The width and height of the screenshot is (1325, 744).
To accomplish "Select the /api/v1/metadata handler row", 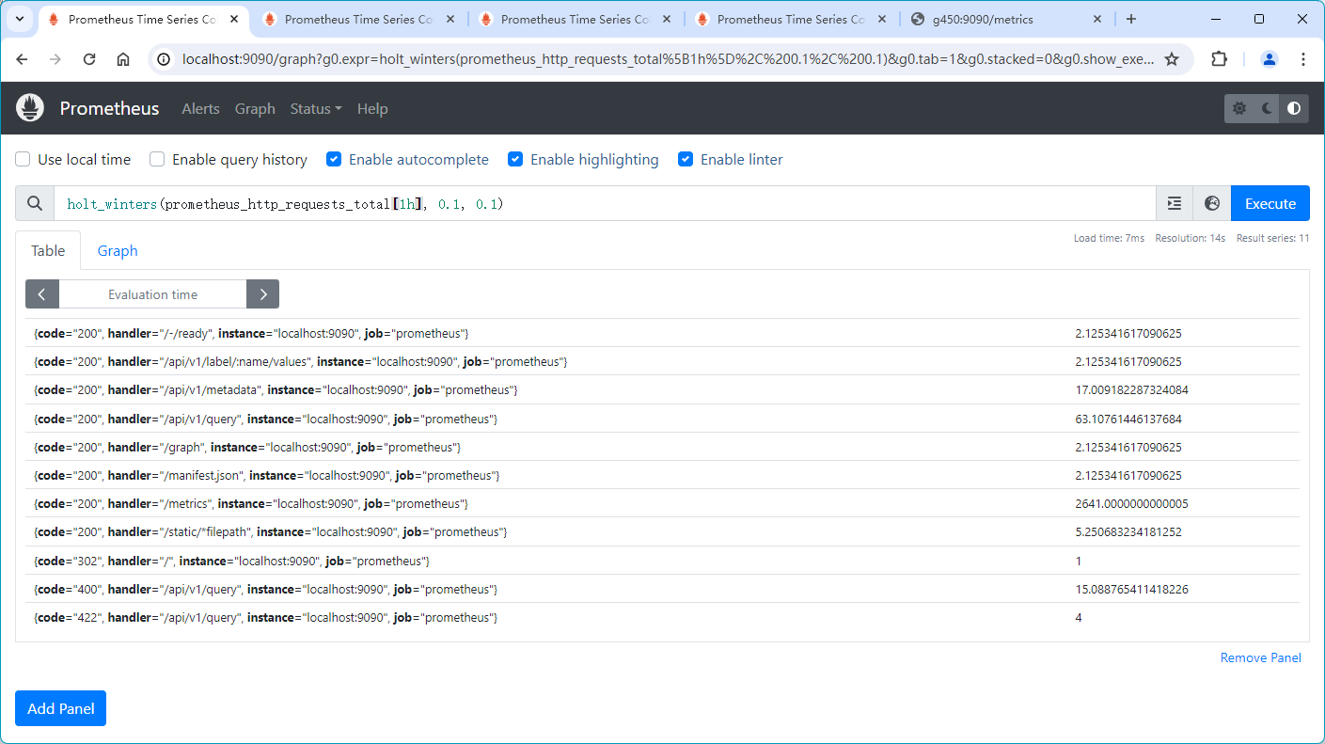I will coord(662,389).
